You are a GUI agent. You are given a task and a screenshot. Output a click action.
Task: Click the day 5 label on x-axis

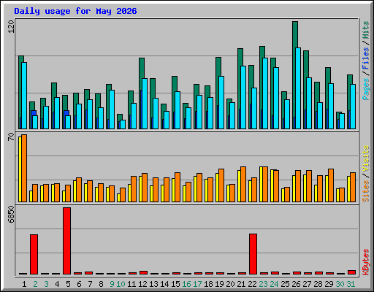click(68, 284)
